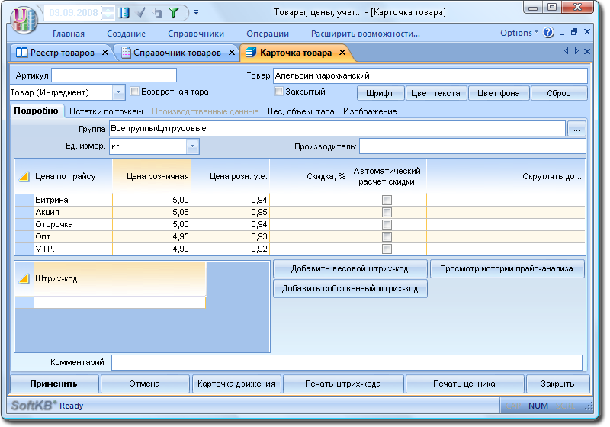Click the Сброс button

click(559, 93)
